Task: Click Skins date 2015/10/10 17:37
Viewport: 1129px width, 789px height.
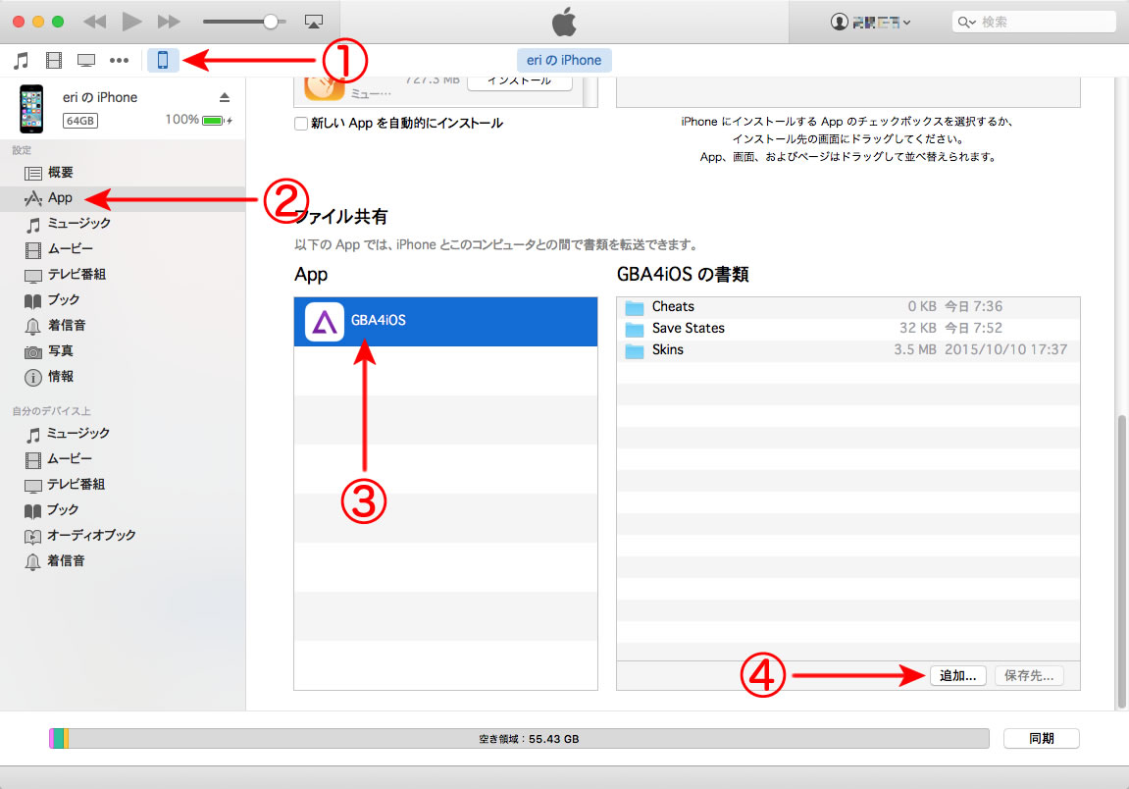Action: [1005, 350]
